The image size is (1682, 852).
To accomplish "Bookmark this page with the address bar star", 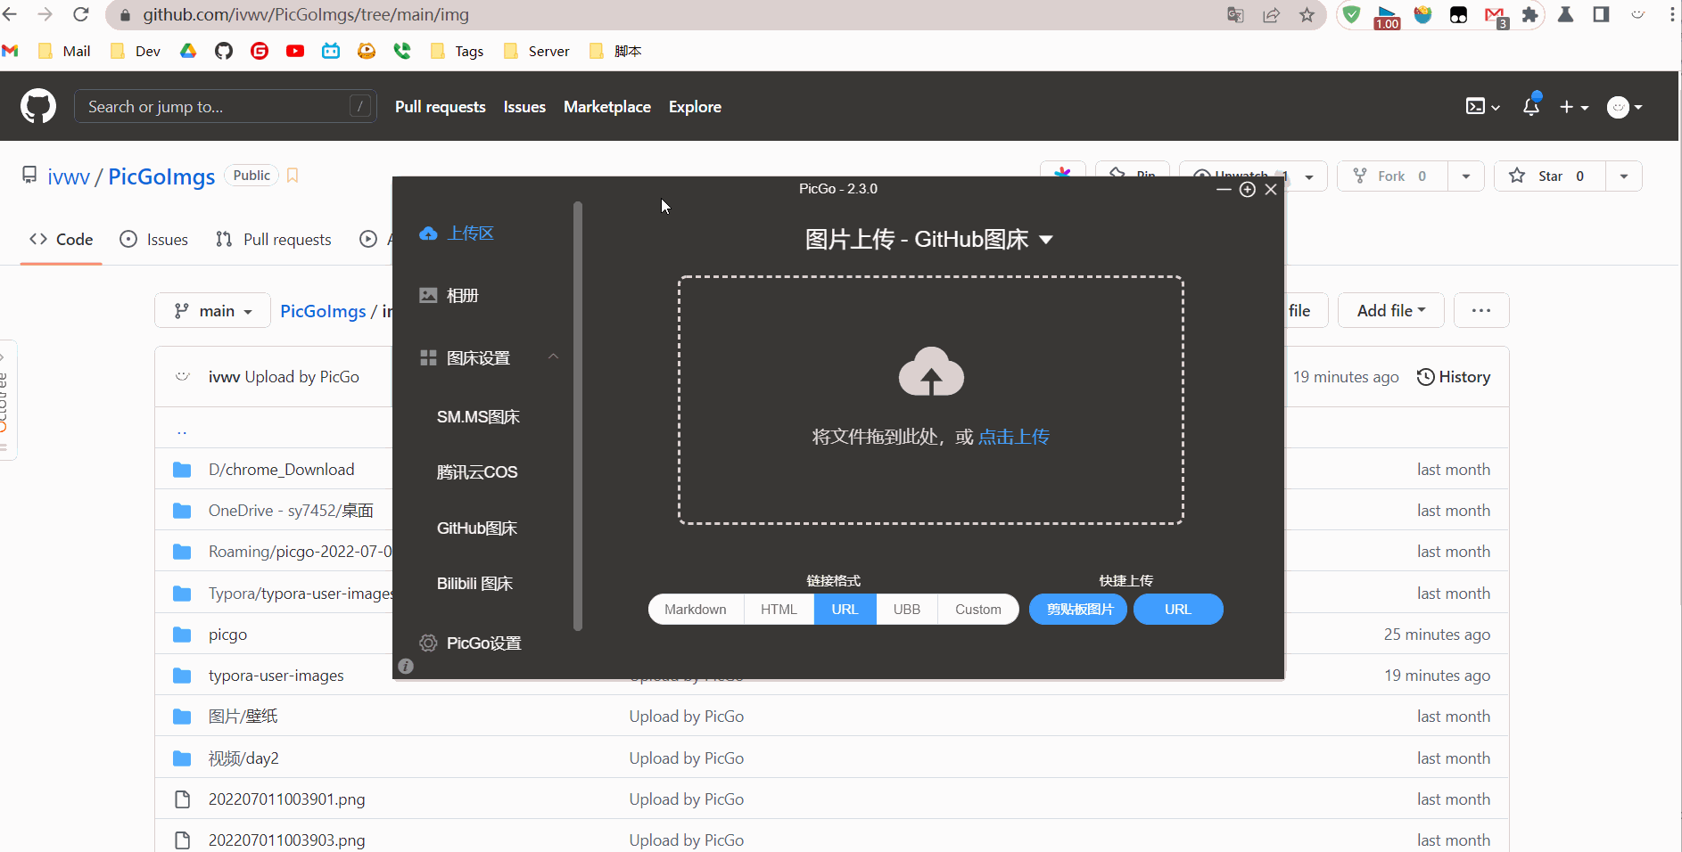I will click(x=1307, y=14).
